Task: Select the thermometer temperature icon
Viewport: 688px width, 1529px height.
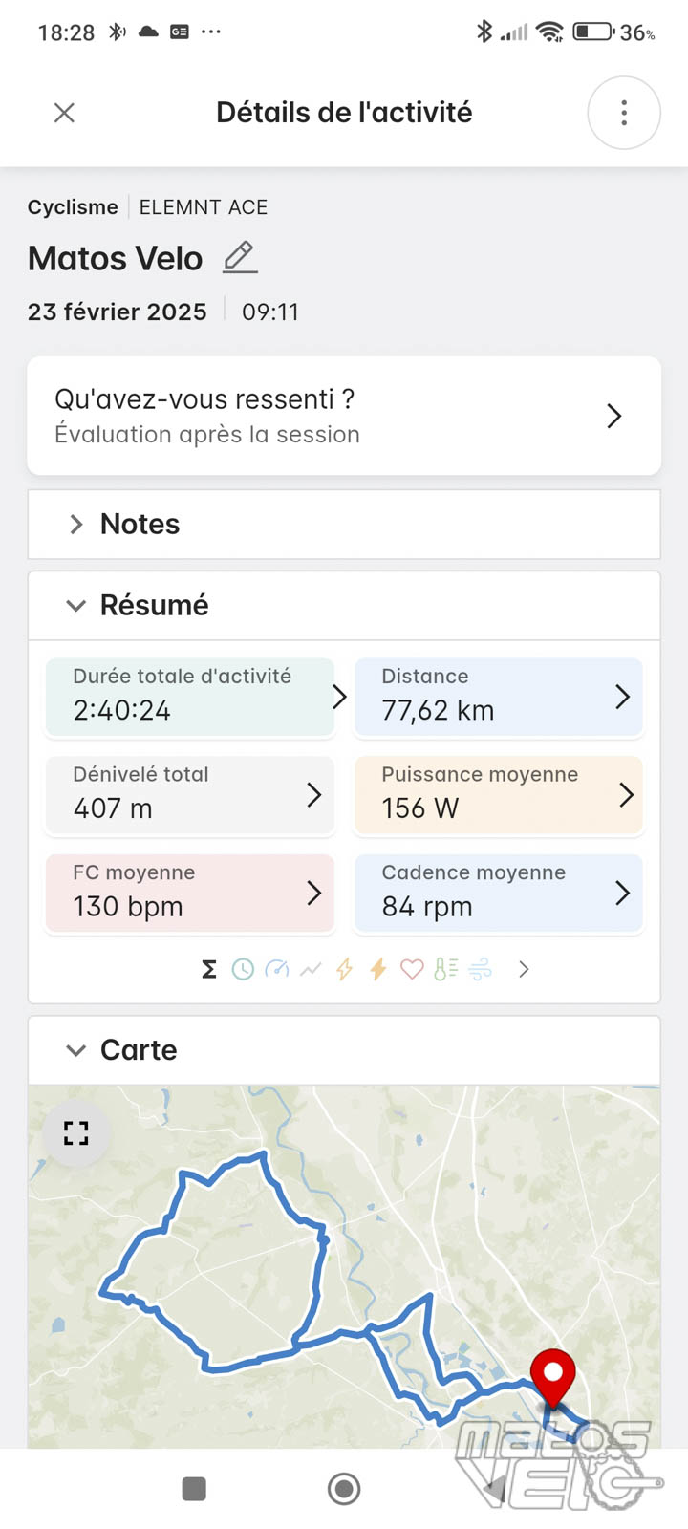Action: point(445,970)
